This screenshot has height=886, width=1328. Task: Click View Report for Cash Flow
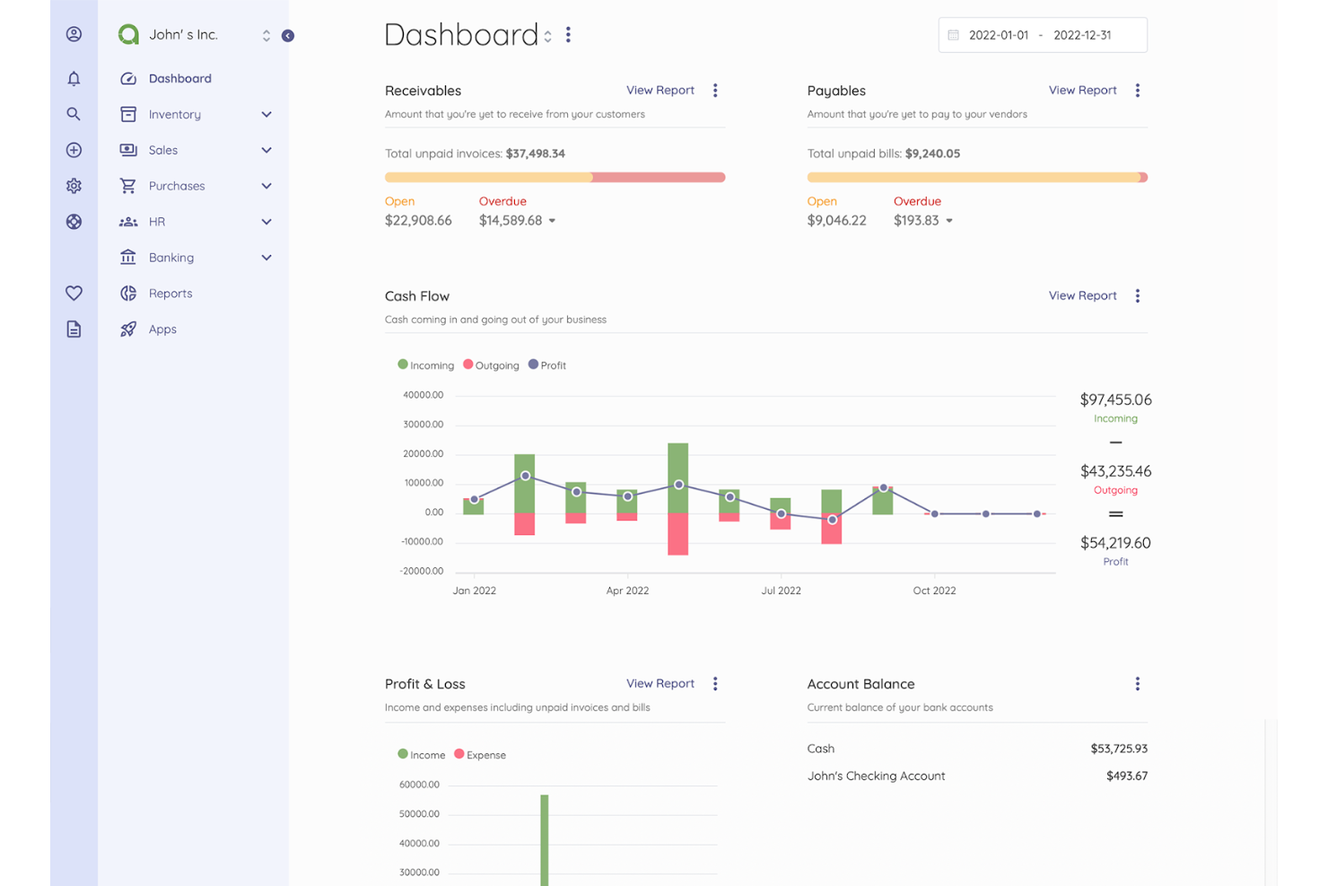point(1082,295)
